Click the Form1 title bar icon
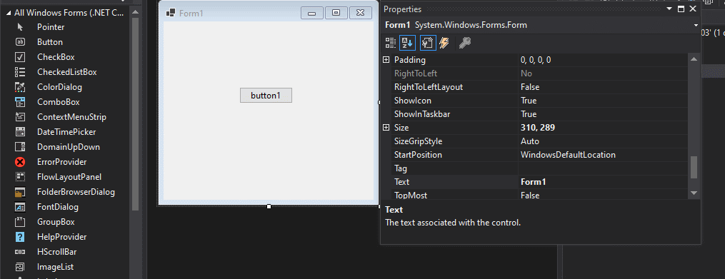The width and height of the screenshot is (725, 279). (171, 13)
